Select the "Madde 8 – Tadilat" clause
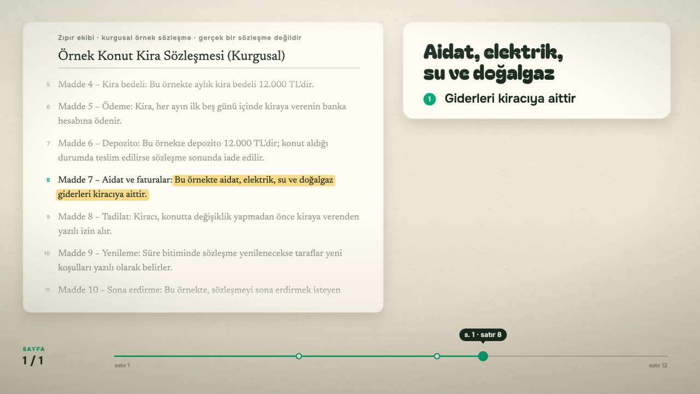 tap(208, 224)
